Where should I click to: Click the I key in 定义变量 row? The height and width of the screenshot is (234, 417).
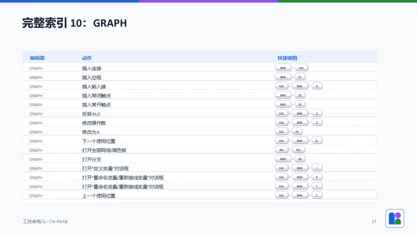pos(317,168)
